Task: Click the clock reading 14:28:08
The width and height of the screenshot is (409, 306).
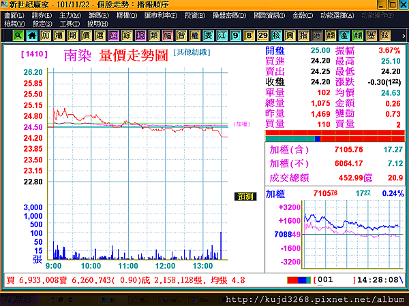Action: (x=378, y=280)
